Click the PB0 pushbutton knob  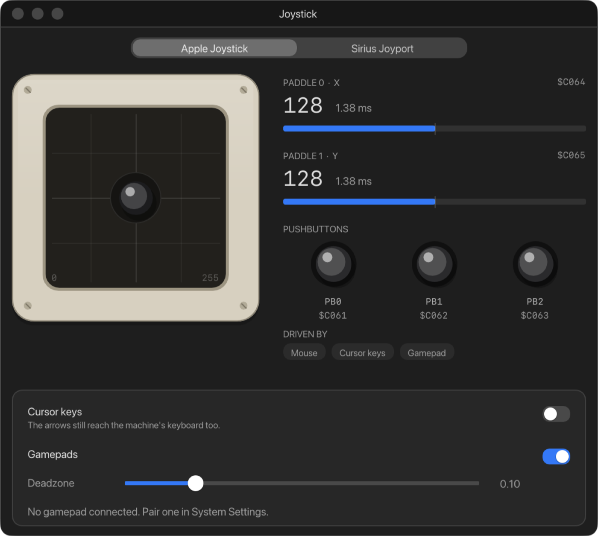(x=333, y=264)
